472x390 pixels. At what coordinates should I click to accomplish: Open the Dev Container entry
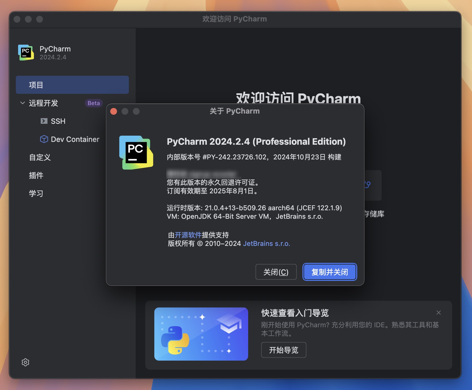coord(75,139)
